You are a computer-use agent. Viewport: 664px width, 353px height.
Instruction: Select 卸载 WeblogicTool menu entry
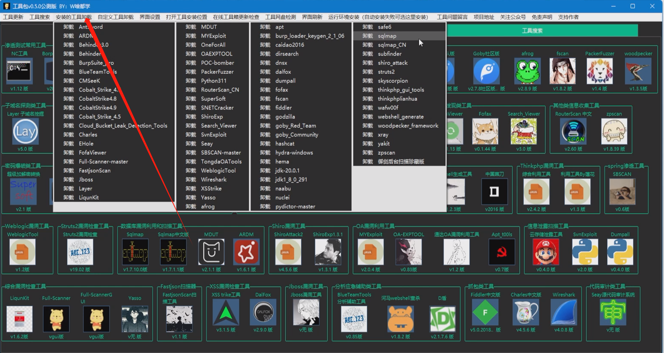[x=213, y=170]
